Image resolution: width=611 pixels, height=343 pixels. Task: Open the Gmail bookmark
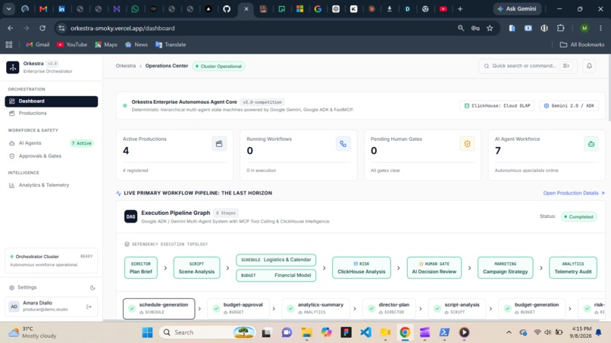[38, 45]
